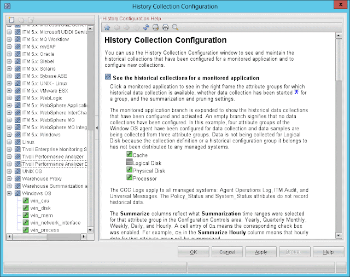
Task: Select ITM 5.x: WebSphere MQ item
Action: click(49, 120)
